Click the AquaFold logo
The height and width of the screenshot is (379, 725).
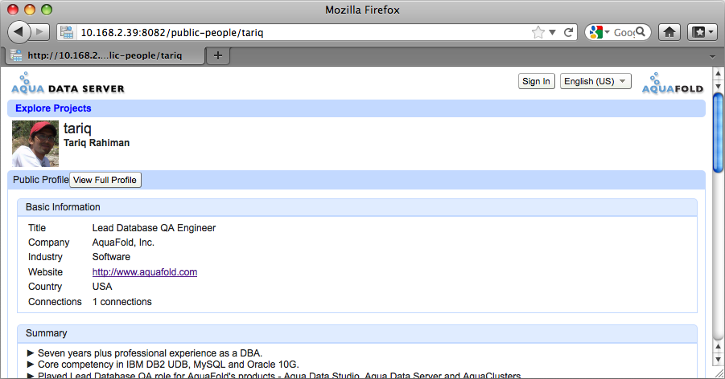coord(673,84)
